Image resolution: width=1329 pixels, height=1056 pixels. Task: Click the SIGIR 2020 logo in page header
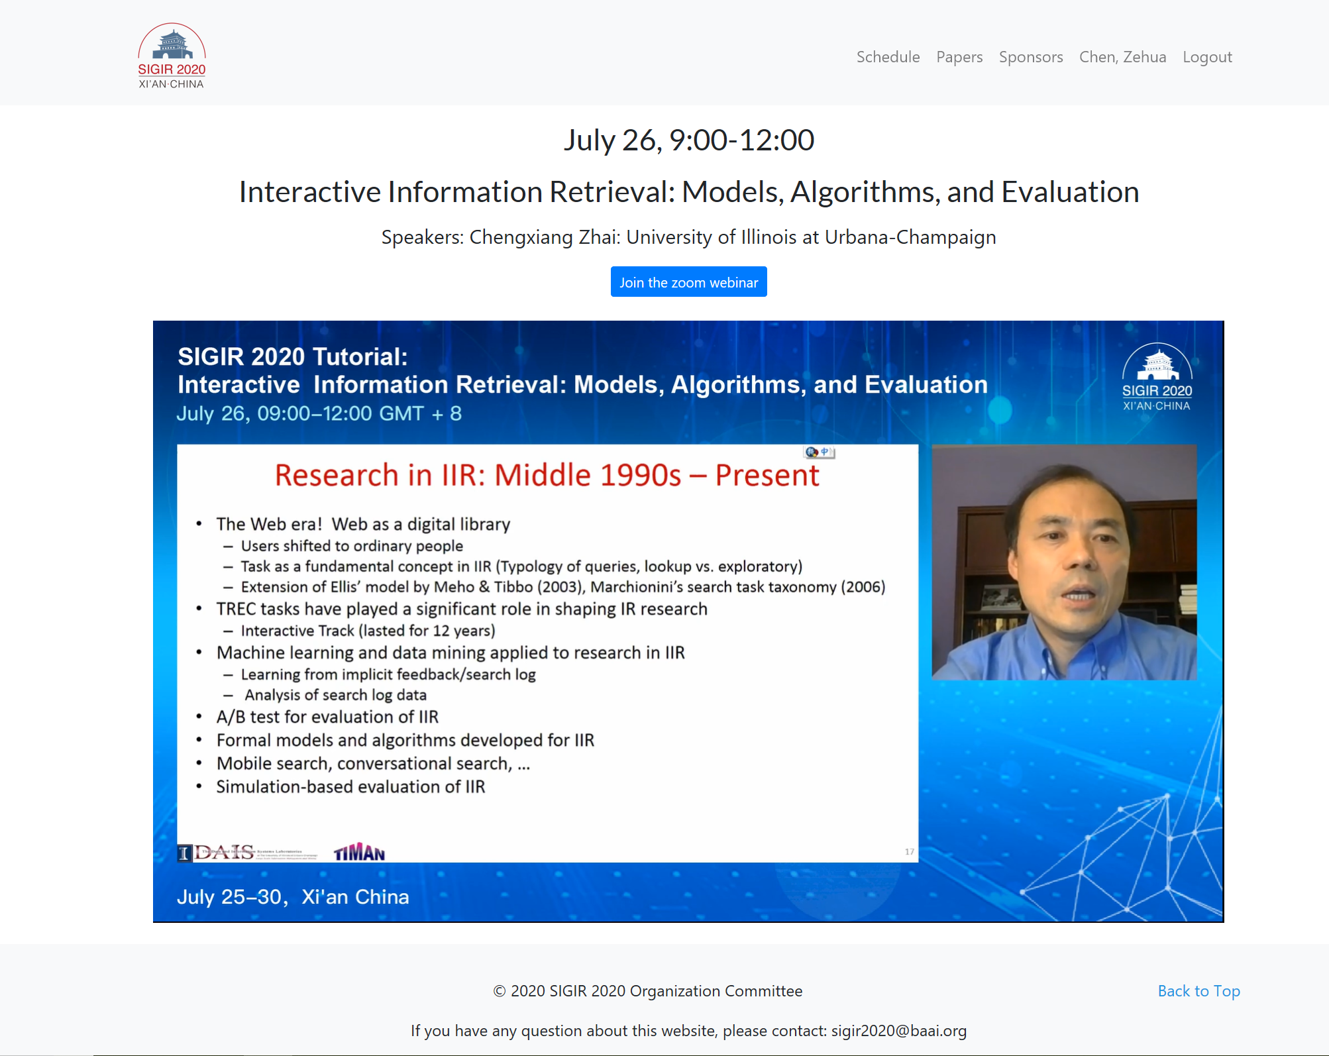pyautogui.click(x=172, y=56)
